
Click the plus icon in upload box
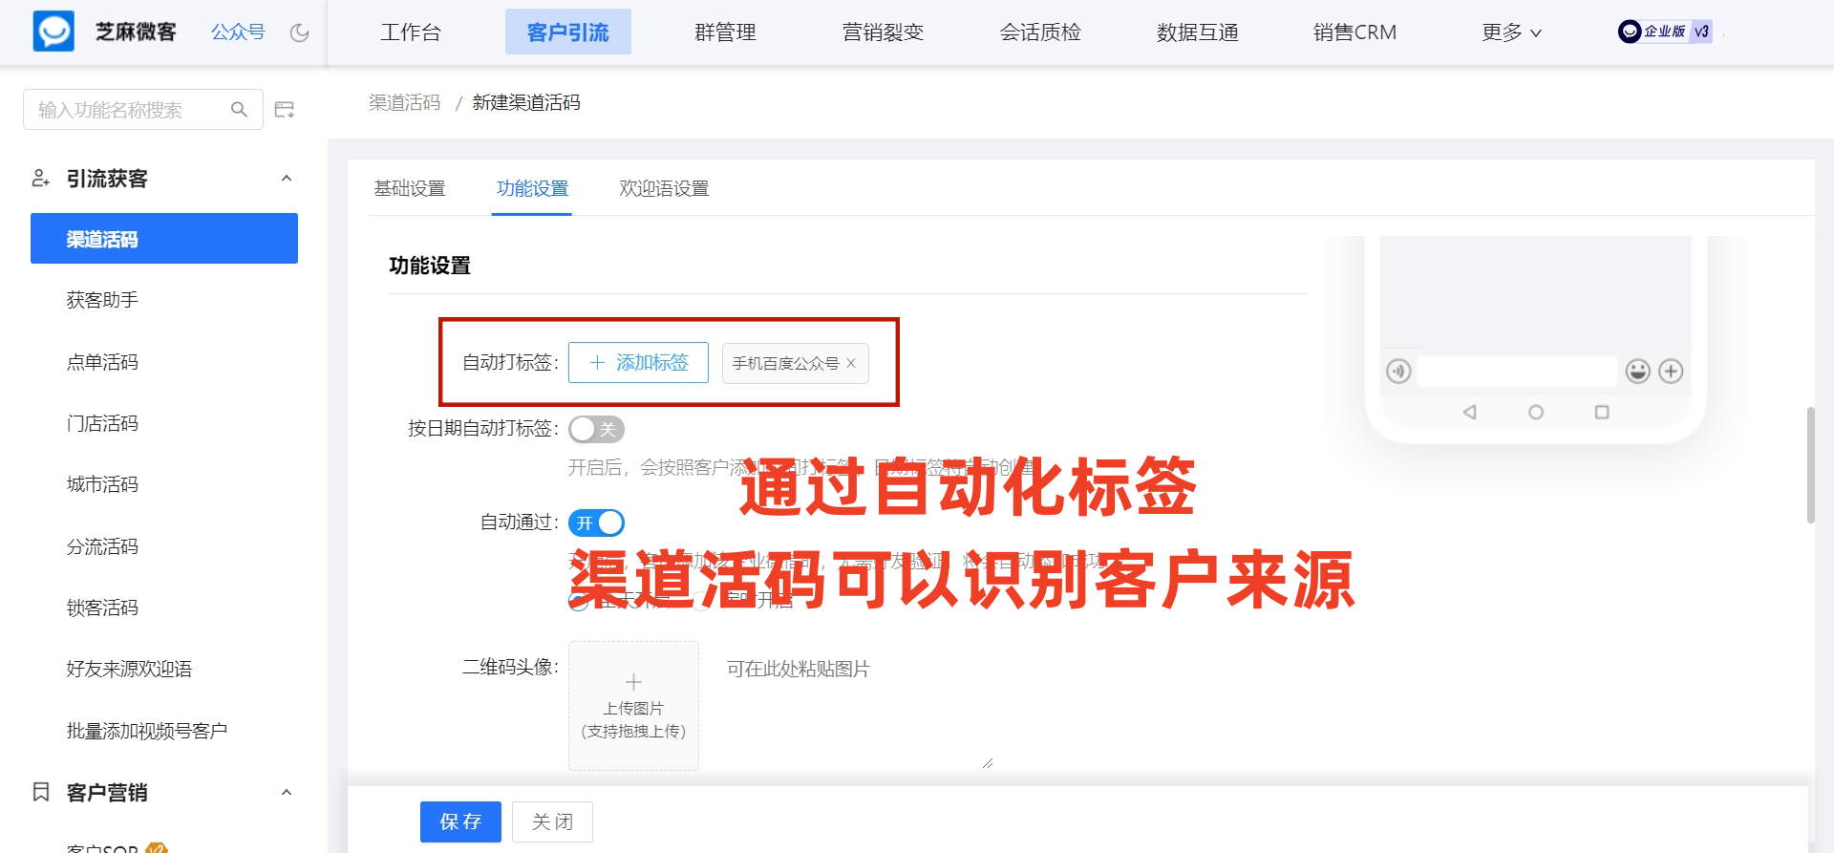(633, 682)
